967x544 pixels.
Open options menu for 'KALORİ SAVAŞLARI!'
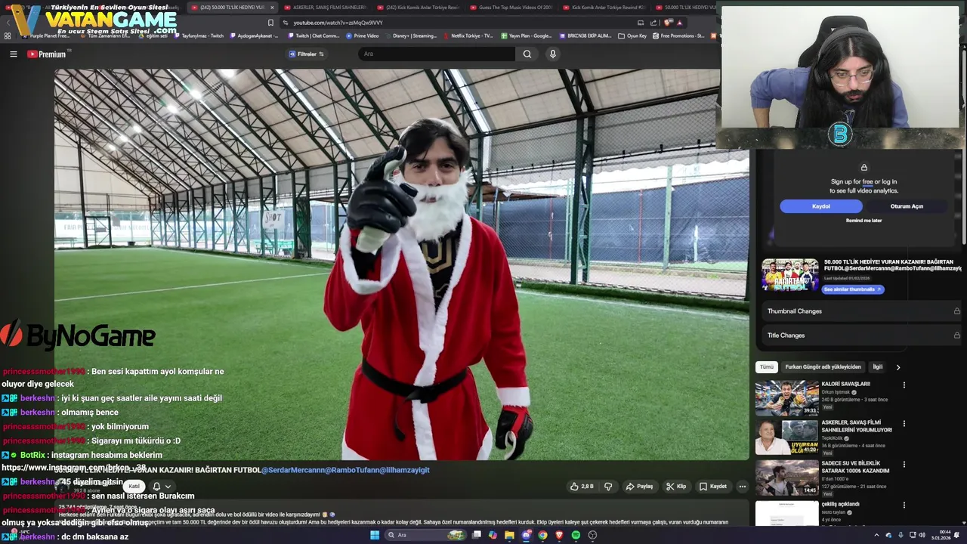click(x=904, y=385)
